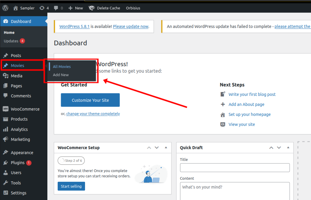311x200 pixels.
Task: Open the WordPress 5.8.1 link
Action: click(x=74, y=26)
